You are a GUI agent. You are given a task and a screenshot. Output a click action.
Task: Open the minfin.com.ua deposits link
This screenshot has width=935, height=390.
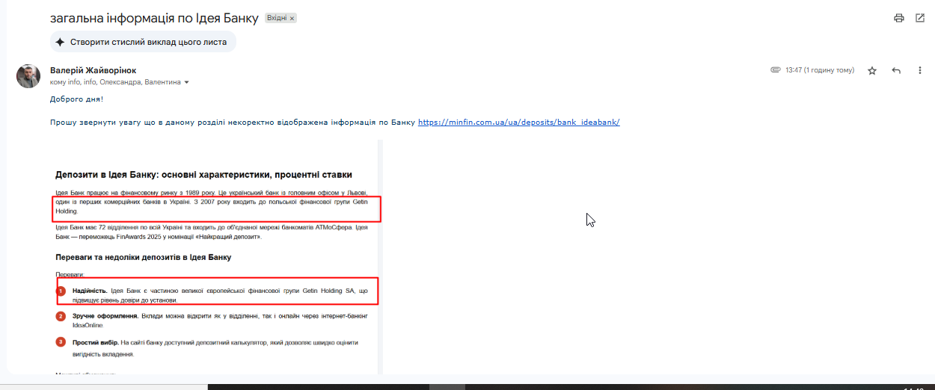(x=518, y=122)
